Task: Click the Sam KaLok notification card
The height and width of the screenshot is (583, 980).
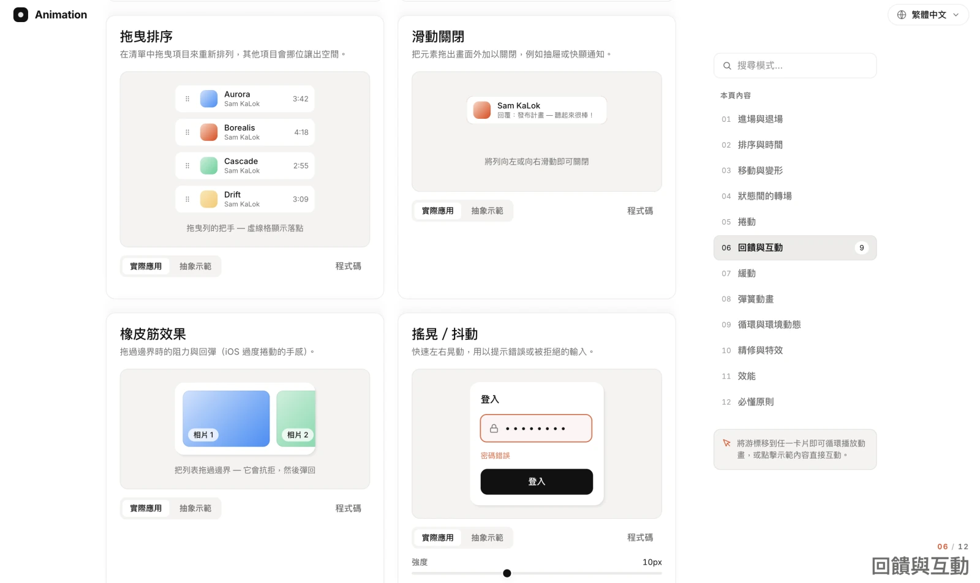Action: pos(537,110)
